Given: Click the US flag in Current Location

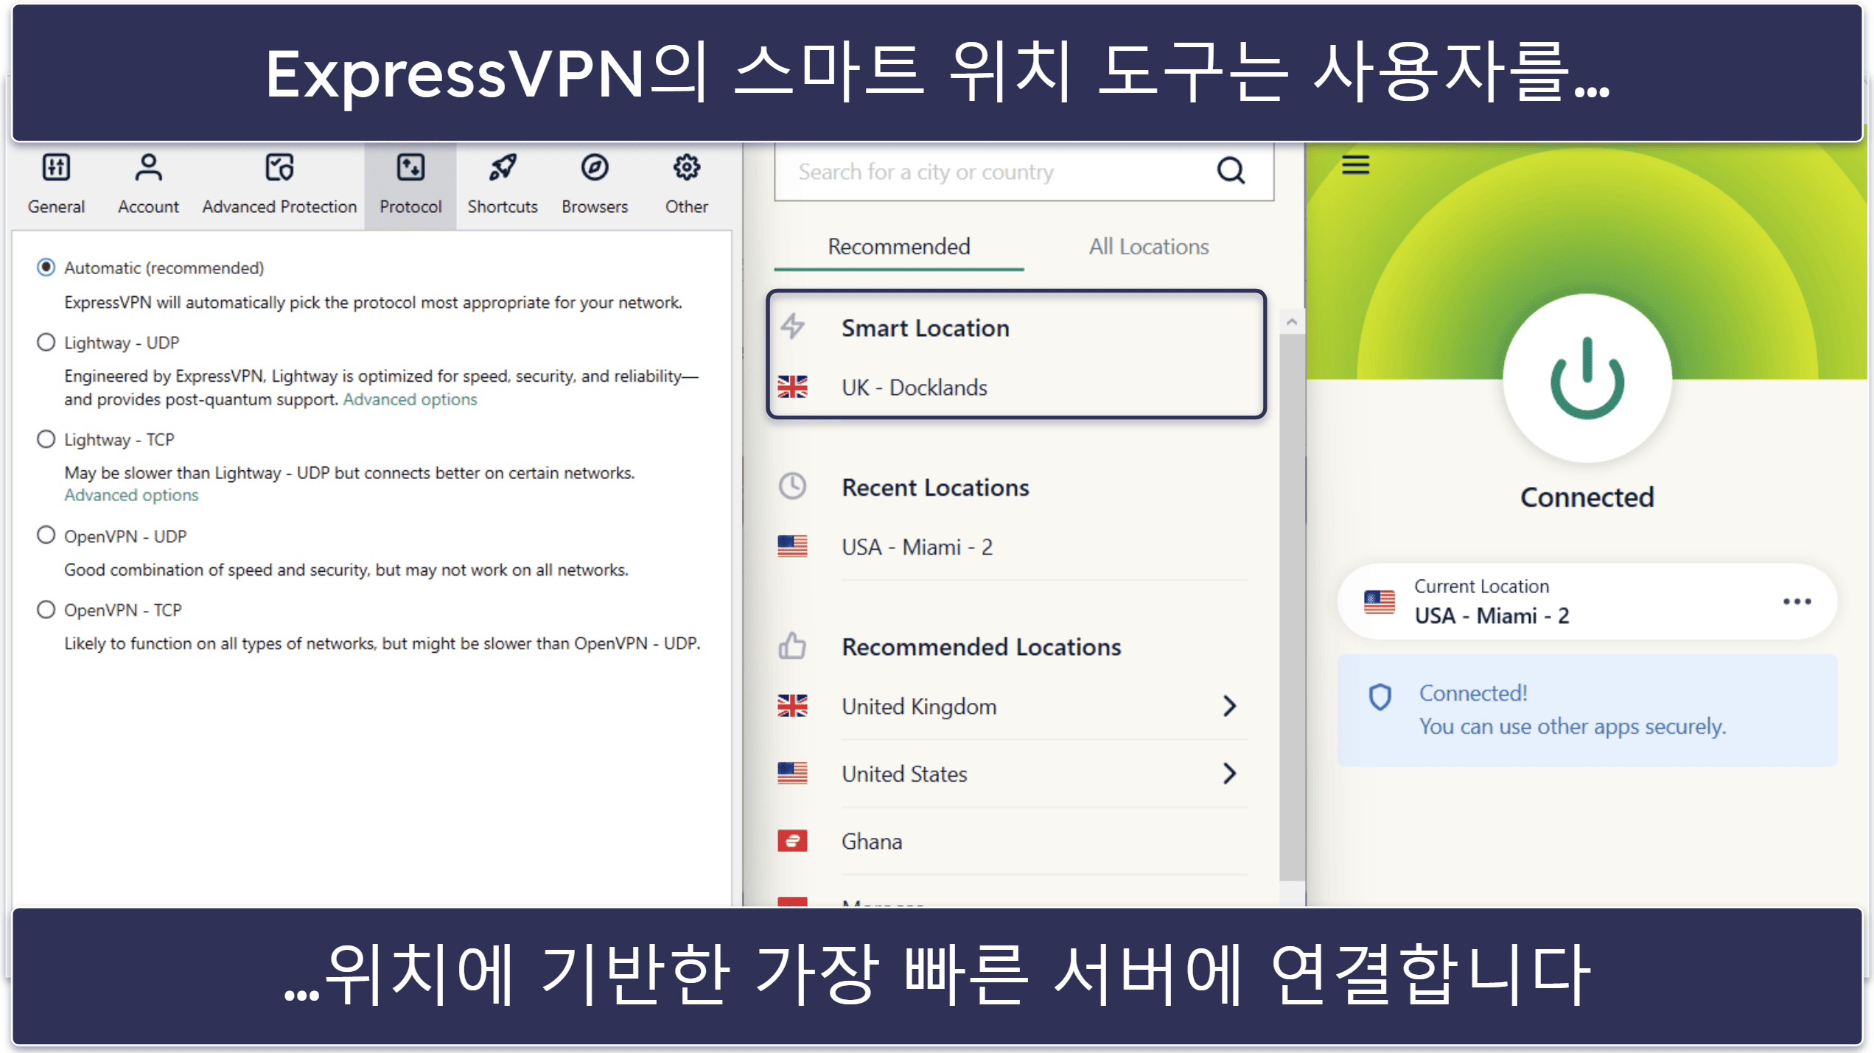Looking at the screenshot, I should pos(1379,602).
